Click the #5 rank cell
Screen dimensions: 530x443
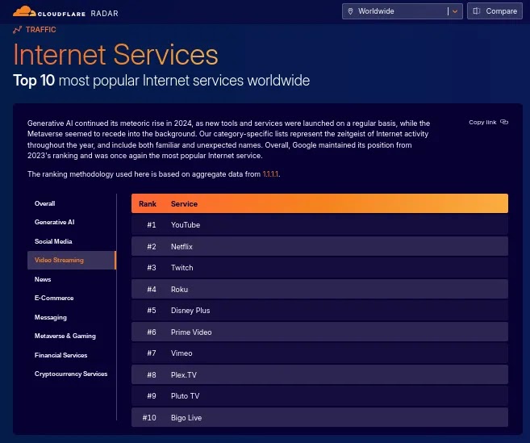(x=152, y=311)
